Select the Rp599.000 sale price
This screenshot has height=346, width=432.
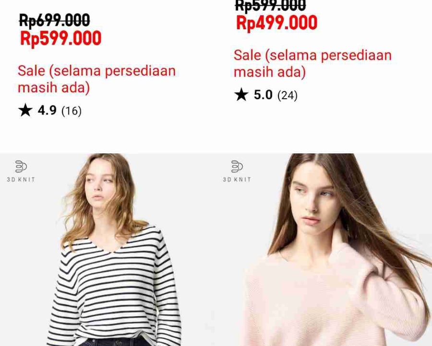point(61,38)
